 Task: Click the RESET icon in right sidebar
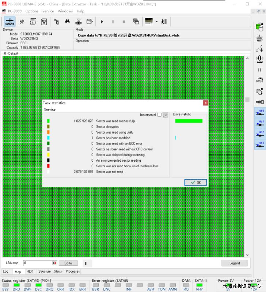pyautogui.click(x=259, y=38)
